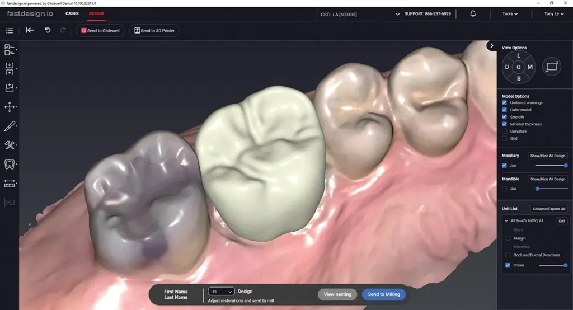
Task: Disable Undercut warnings checkbox
Action: click(x=505, y=103)
